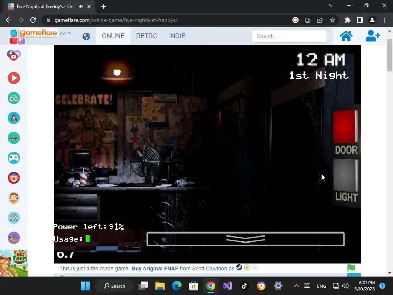Toggle the grey LIGHT button in game
Image resolution: width=393 pixels, height=295 pixels.
click(345, 175)
